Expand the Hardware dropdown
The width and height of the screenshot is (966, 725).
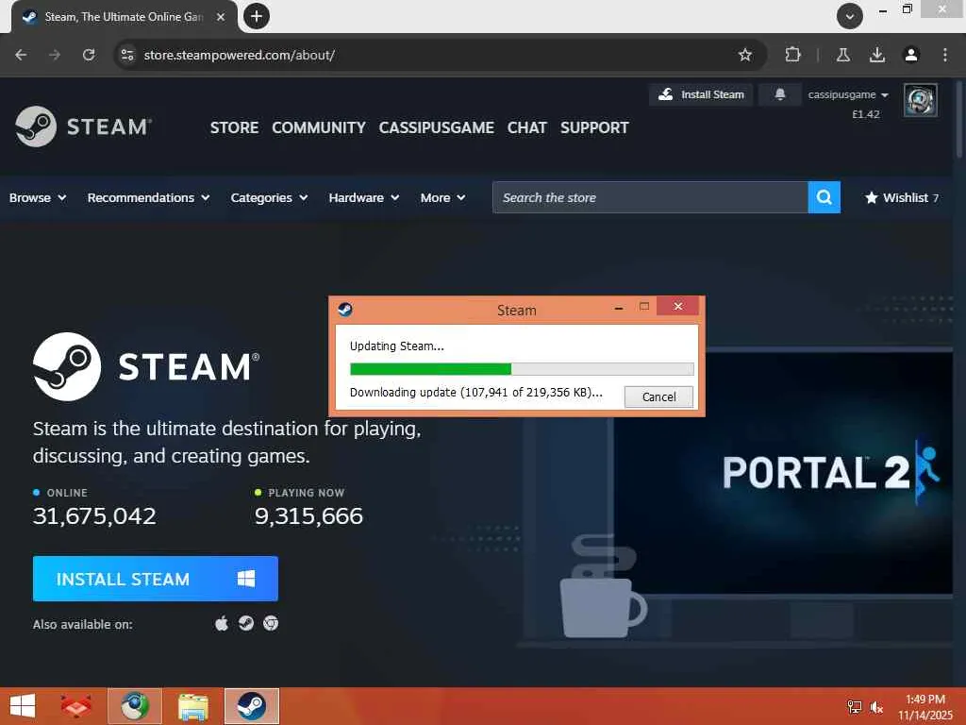(x=364, y=198)
